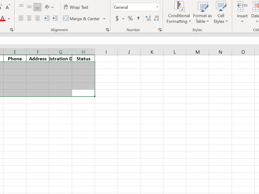Expand the Insert dropdown arrow
This screenshot has height=194, width=259.
tap(242, 21)
